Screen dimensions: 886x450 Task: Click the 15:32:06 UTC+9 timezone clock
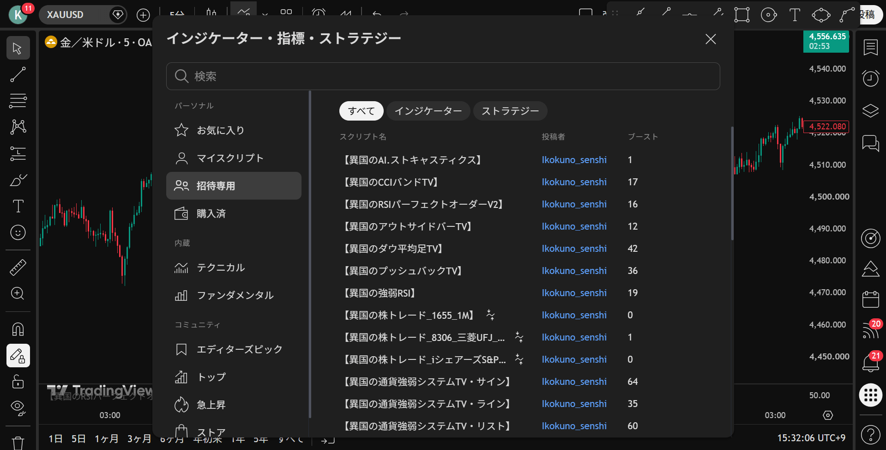[x=811, y=438]
